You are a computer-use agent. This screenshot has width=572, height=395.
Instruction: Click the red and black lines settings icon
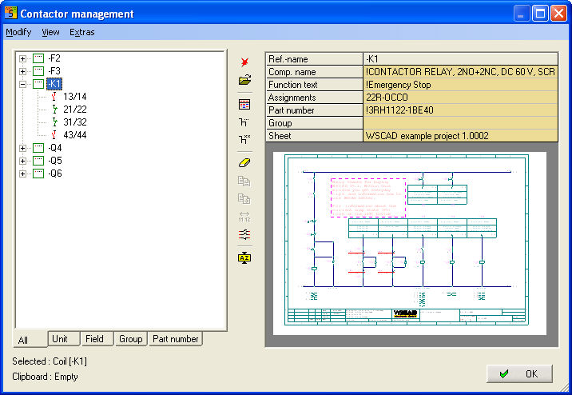click(x=244, y=234)
